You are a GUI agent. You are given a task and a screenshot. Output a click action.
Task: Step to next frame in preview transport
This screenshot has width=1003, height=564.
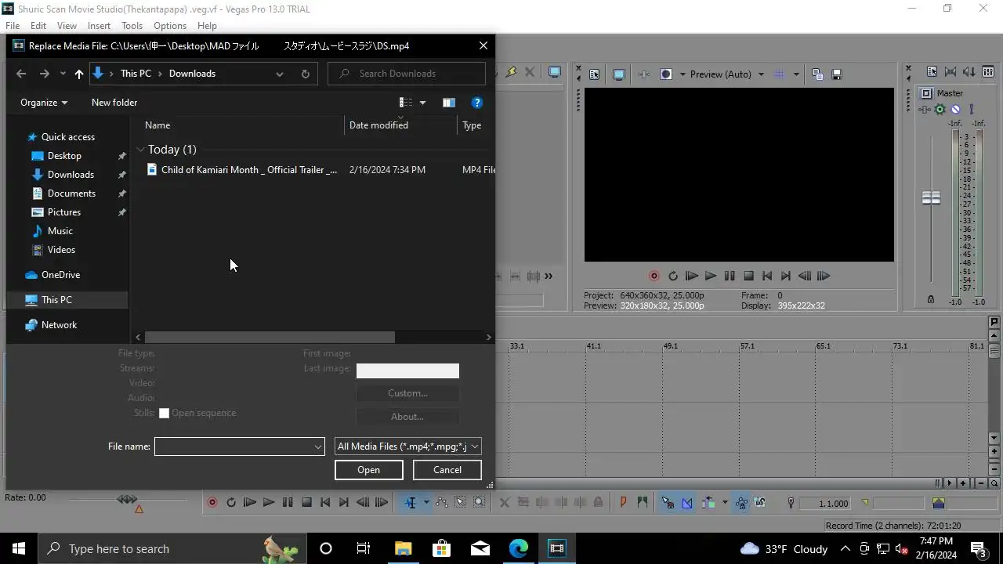tap(824, 276)
